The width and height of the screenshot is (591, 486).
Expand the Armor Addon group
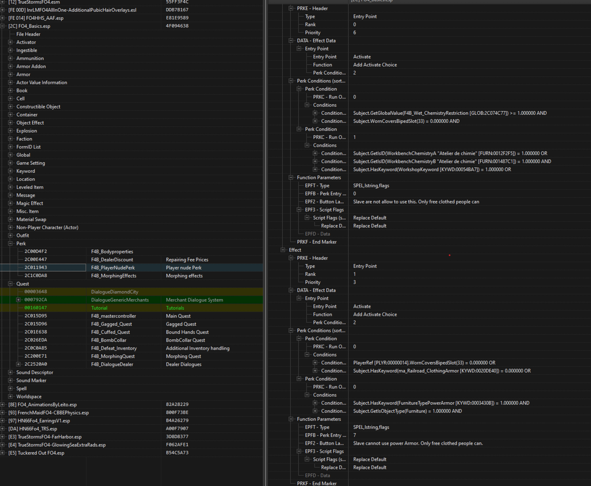click(10, 67)
